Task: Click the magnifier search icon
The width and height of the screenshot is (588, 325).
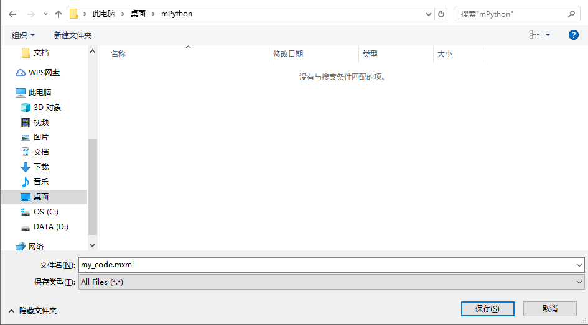Action: (x=571, y=14)
